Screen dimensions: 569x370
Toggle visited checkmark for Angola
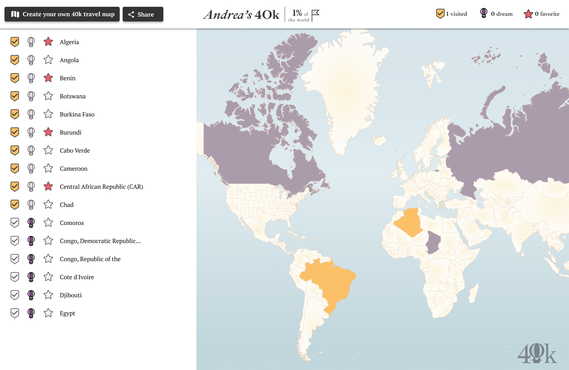[15, 60]
